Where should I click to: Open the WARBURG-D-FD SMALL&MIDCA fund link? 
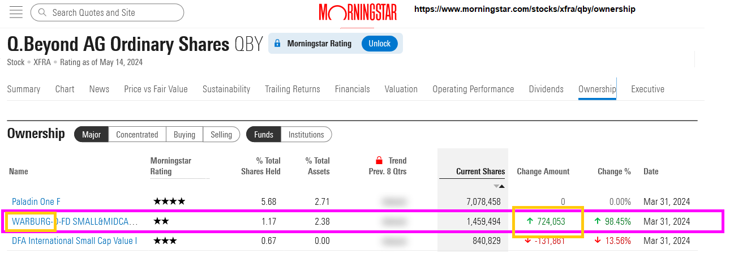(75, 221)
